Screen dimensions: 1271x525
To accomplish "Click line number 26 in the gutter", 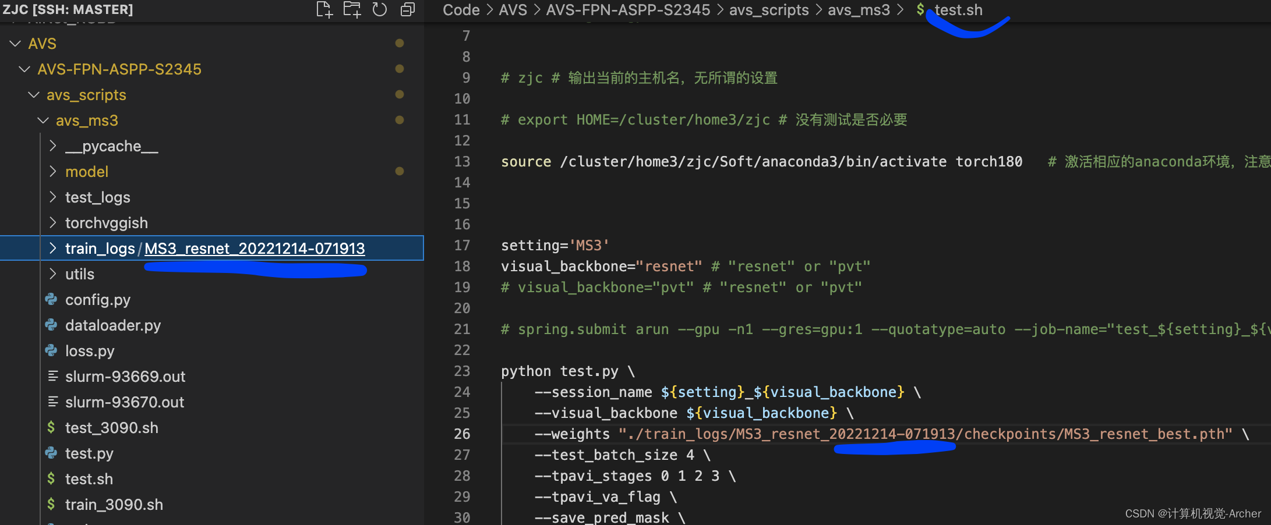I will pos(462,434).
